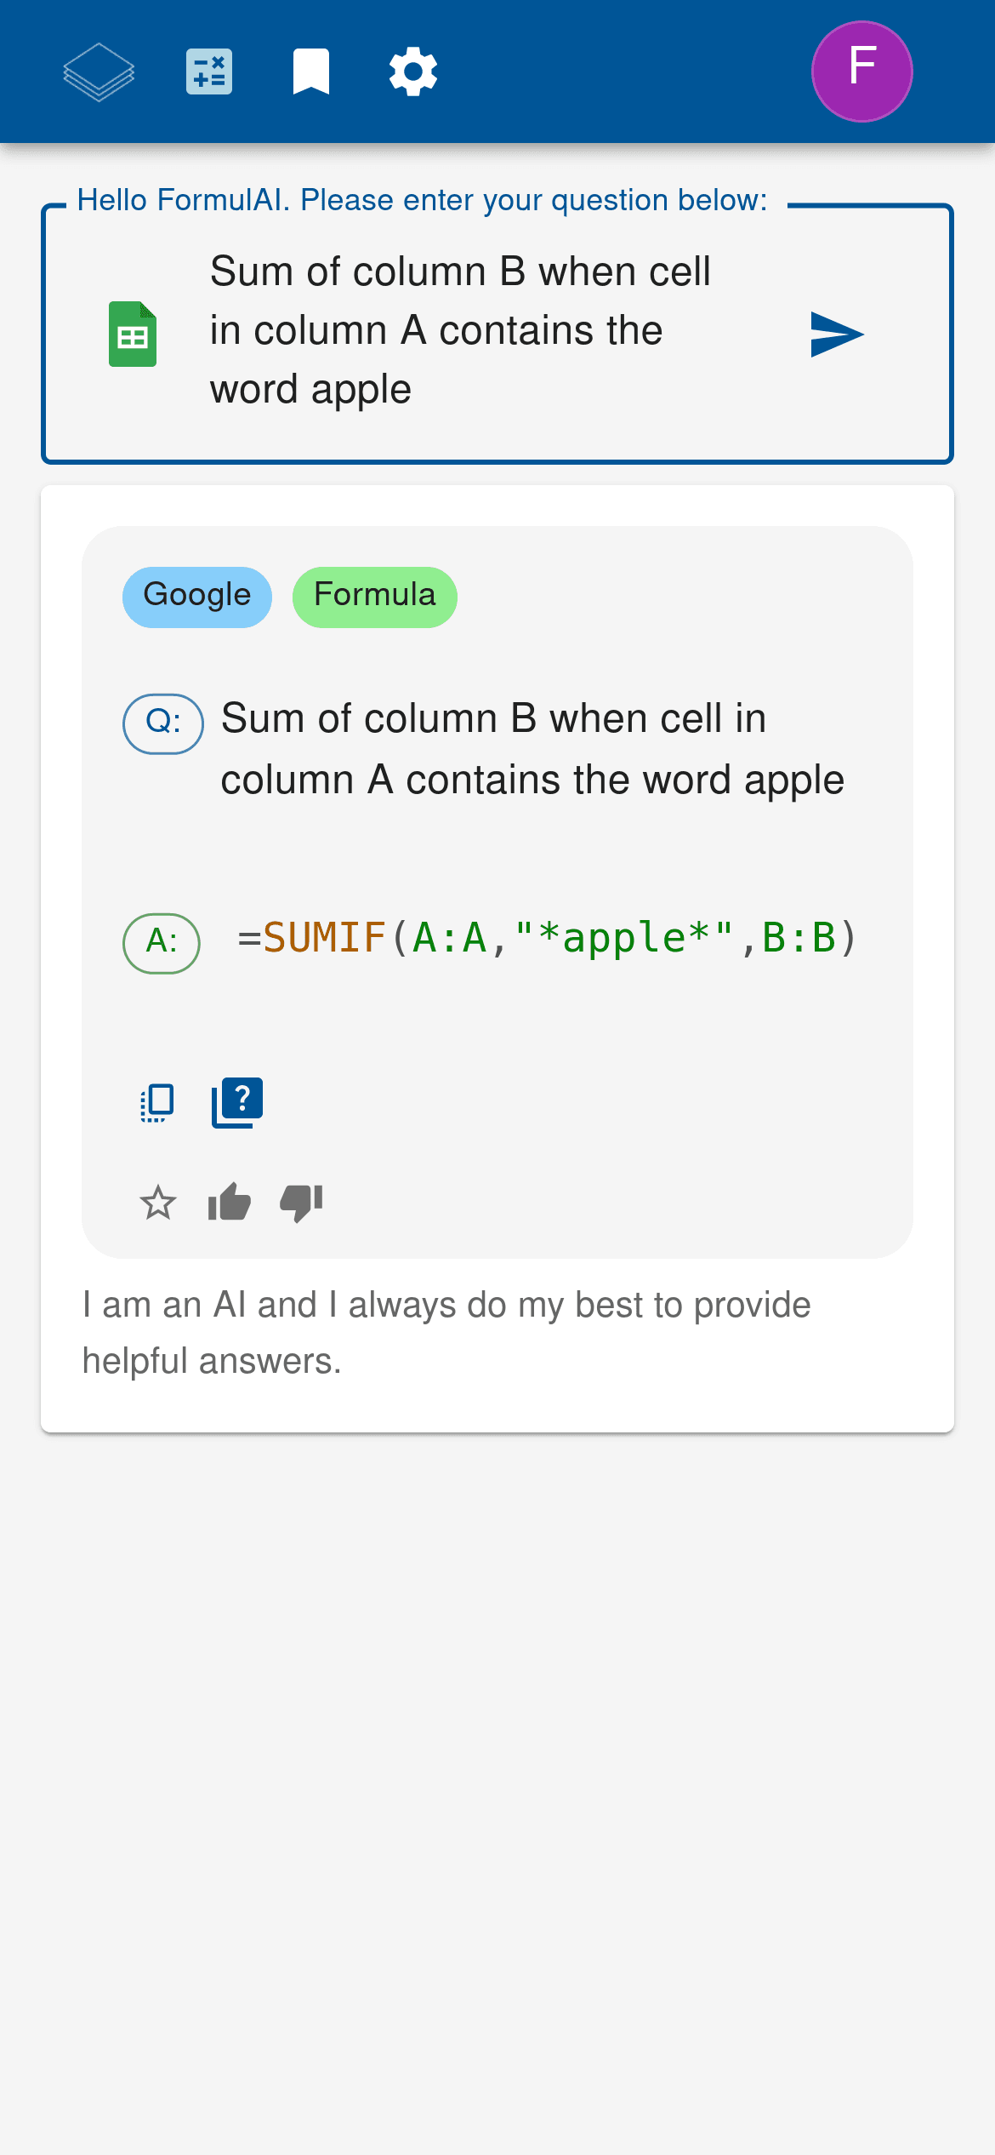Screen dimensions: 995x2155
Task: Select the Google chip above the answer
Action: pos(196,596)
